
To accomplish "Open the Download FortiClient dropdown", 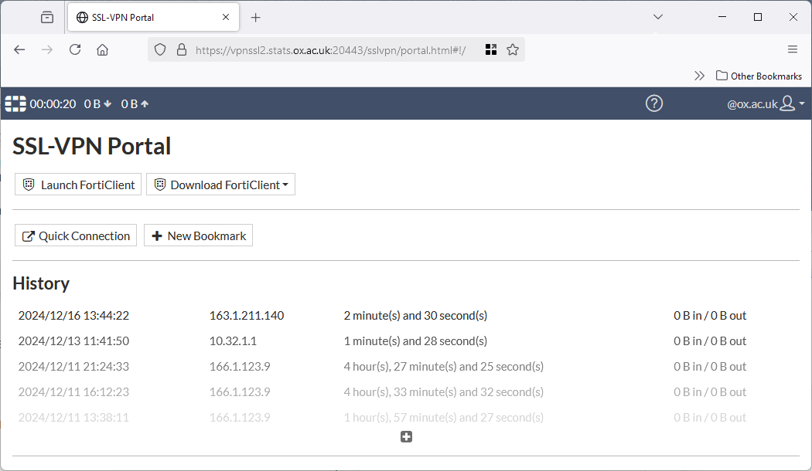I will pyautogui.click(x=220, y=184).
